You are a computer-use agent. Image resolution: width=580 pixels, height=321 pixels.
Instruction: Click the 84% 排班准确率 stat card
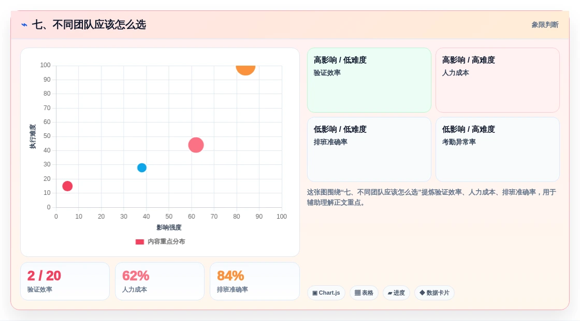pyautogui.click(x=254, y=281)
